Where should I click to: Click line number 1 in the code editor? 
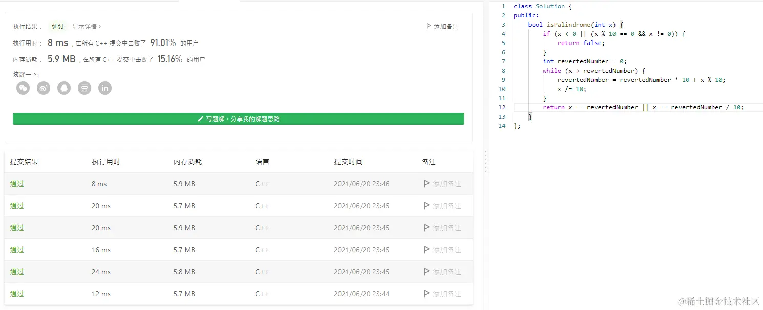click(x=503, y=6)
